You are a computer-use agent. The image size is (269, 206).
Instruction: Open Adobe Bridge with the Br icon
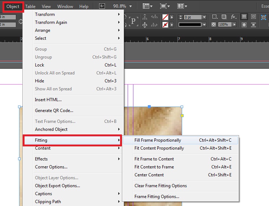pyautogui.click(x=102, y=6)
